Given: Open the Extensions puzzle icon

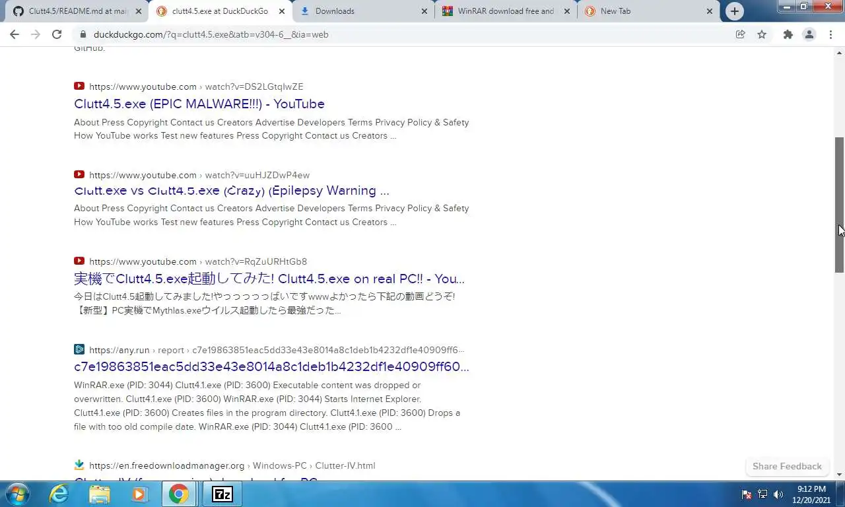Looking at the screenshot, I should 788,34.
